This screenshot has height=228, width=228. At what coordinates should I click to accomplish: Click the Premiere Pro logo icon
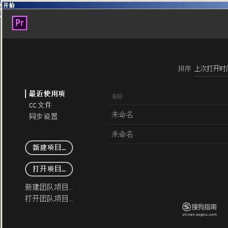tap(20, 23)
